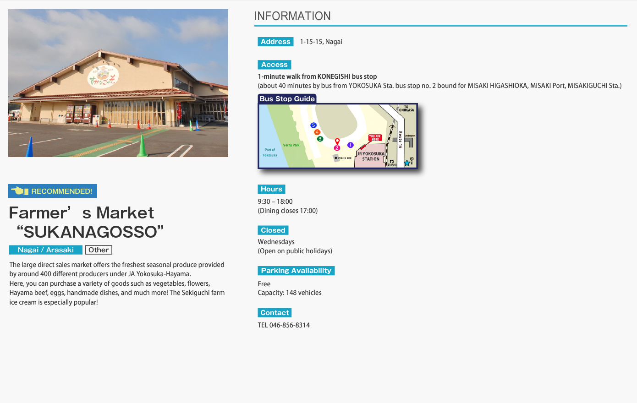The width and height of the screenshot is (637, 403).
Task: Click pink bus stop 2 marker
Action: click(337, 148)
